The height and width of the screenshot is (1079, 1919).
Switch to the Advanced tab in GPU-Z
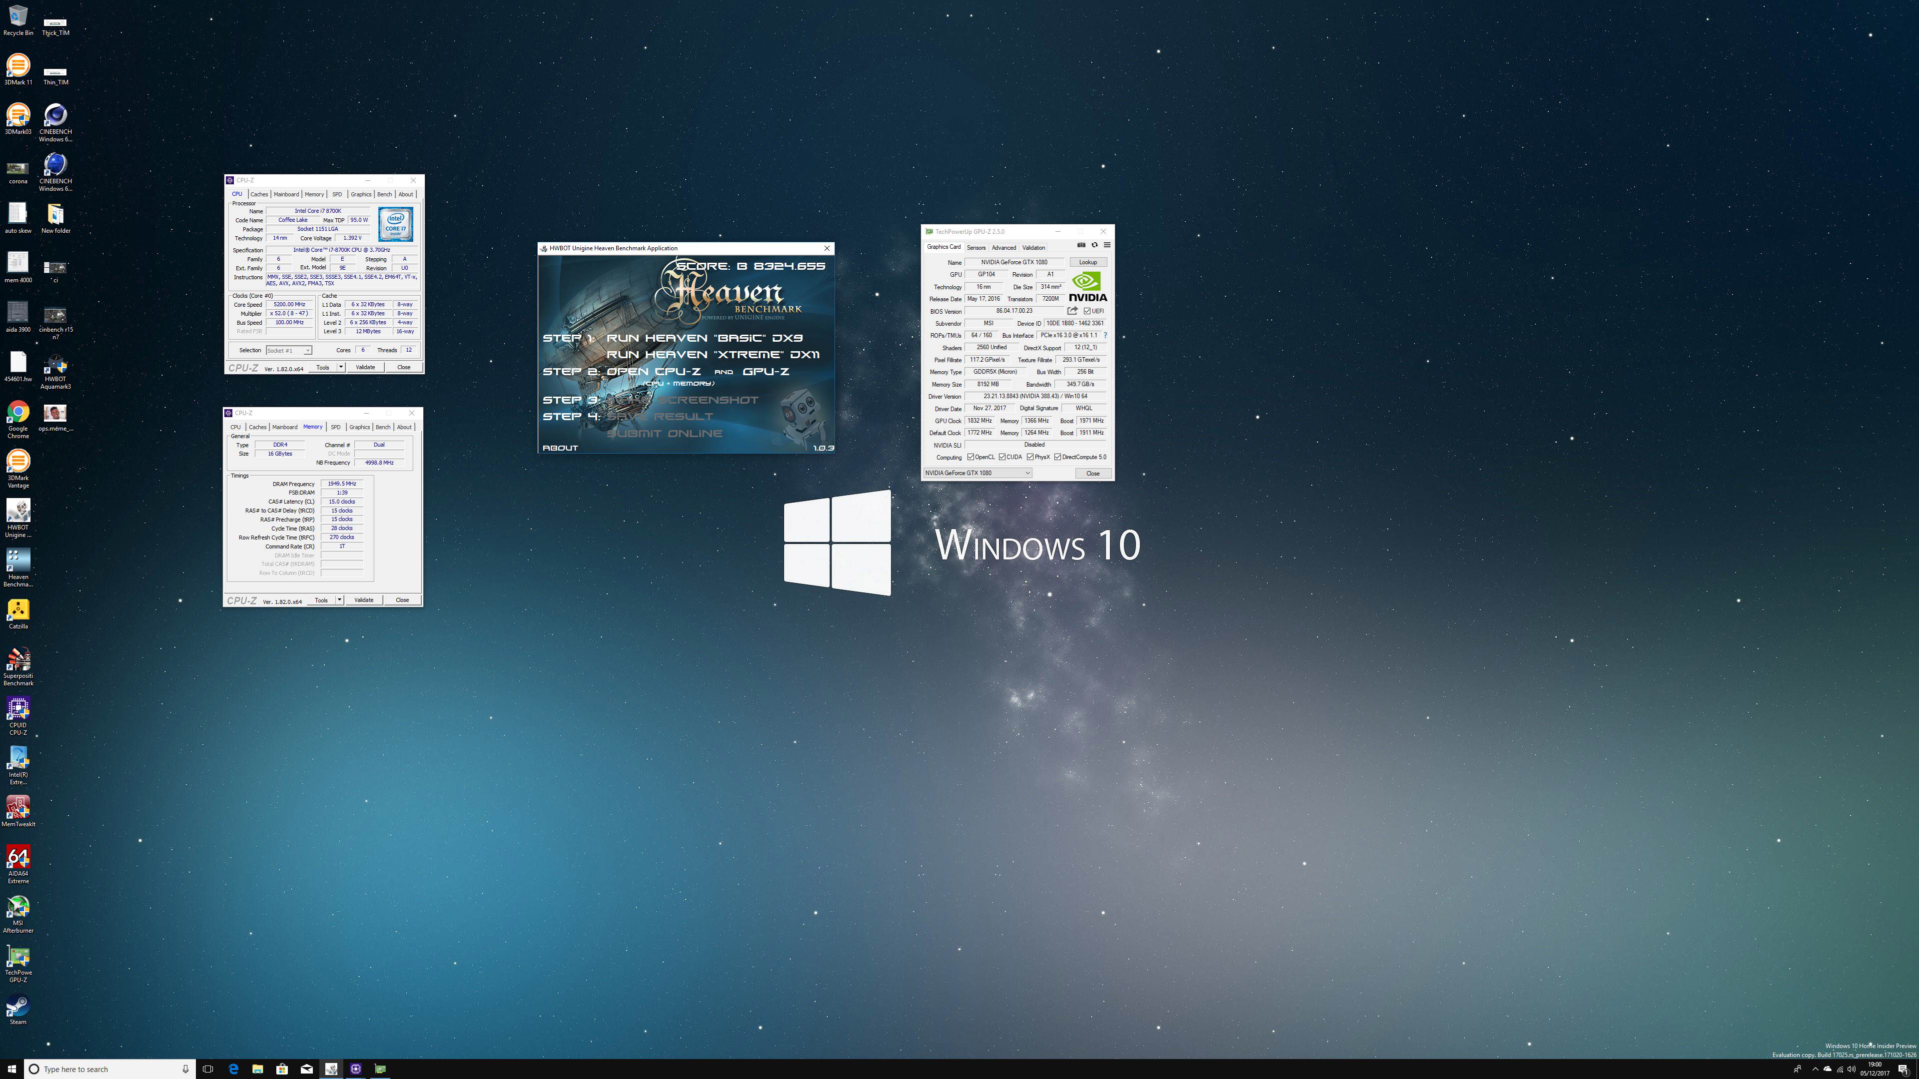coord(1003,247)
